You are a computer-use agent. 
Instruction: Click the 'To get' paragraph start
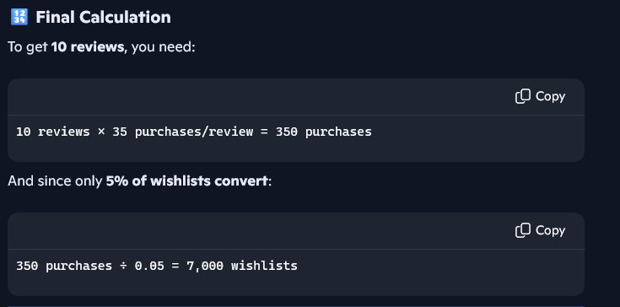27,47
